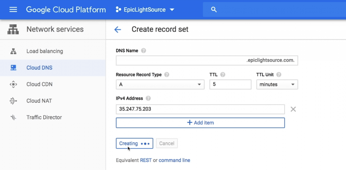Screen dimensions: 346x170
Task: Show help for TTL Unit
Action: point(279,75)
